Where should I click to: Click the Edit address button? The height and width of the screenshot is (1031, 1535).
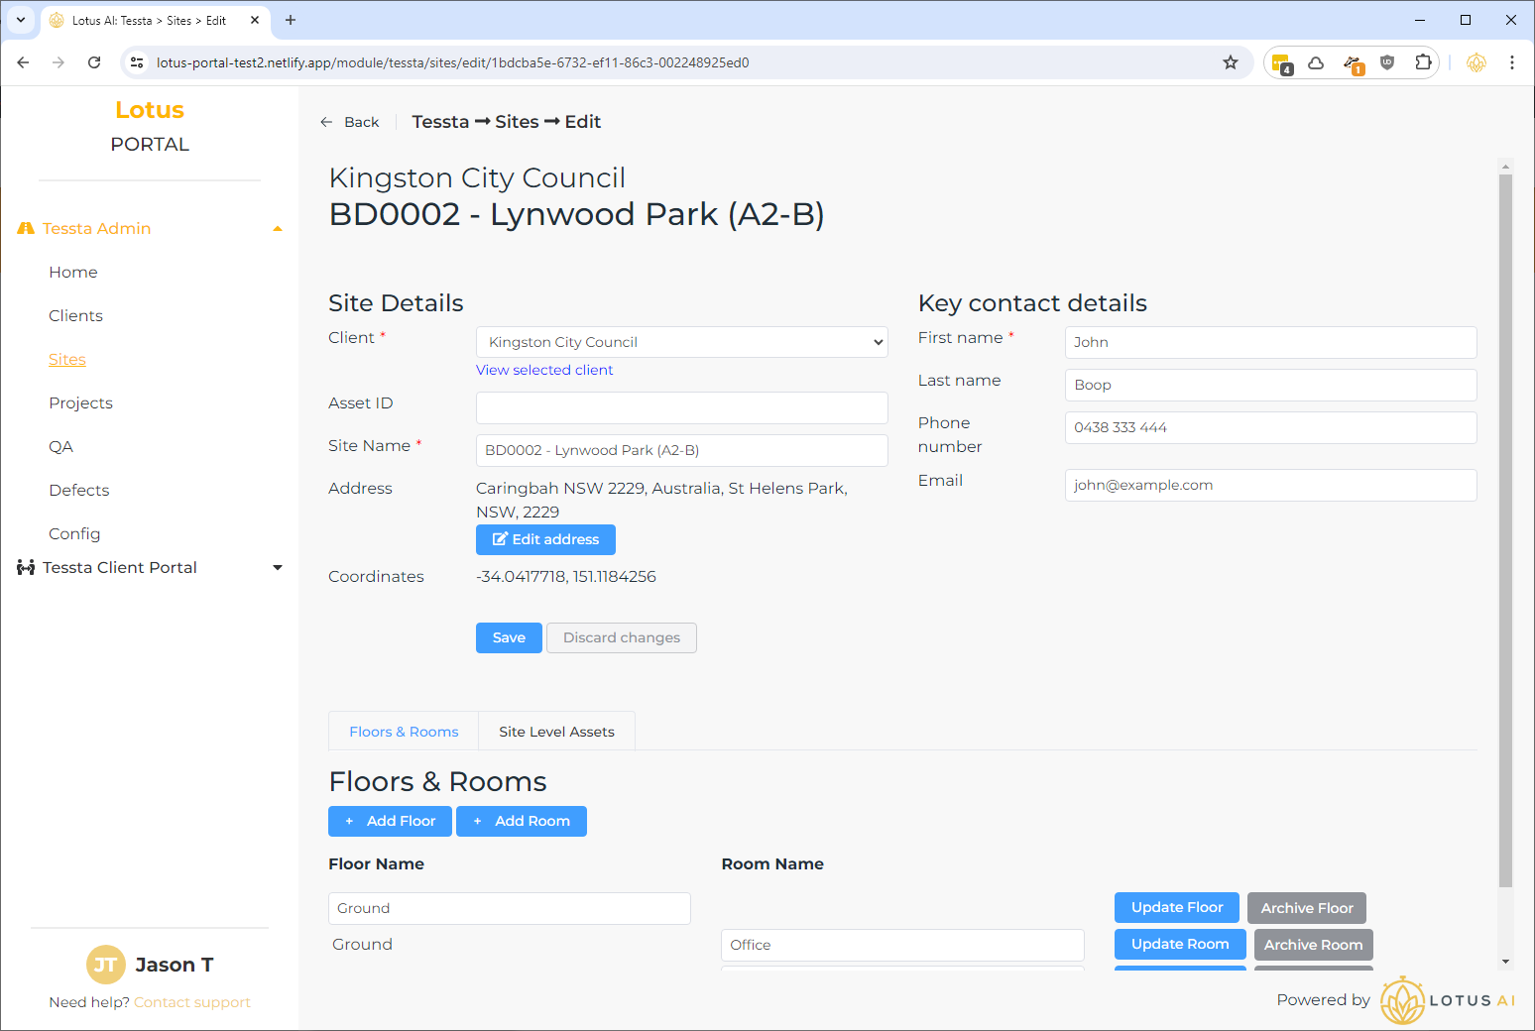tap(545, 539)
